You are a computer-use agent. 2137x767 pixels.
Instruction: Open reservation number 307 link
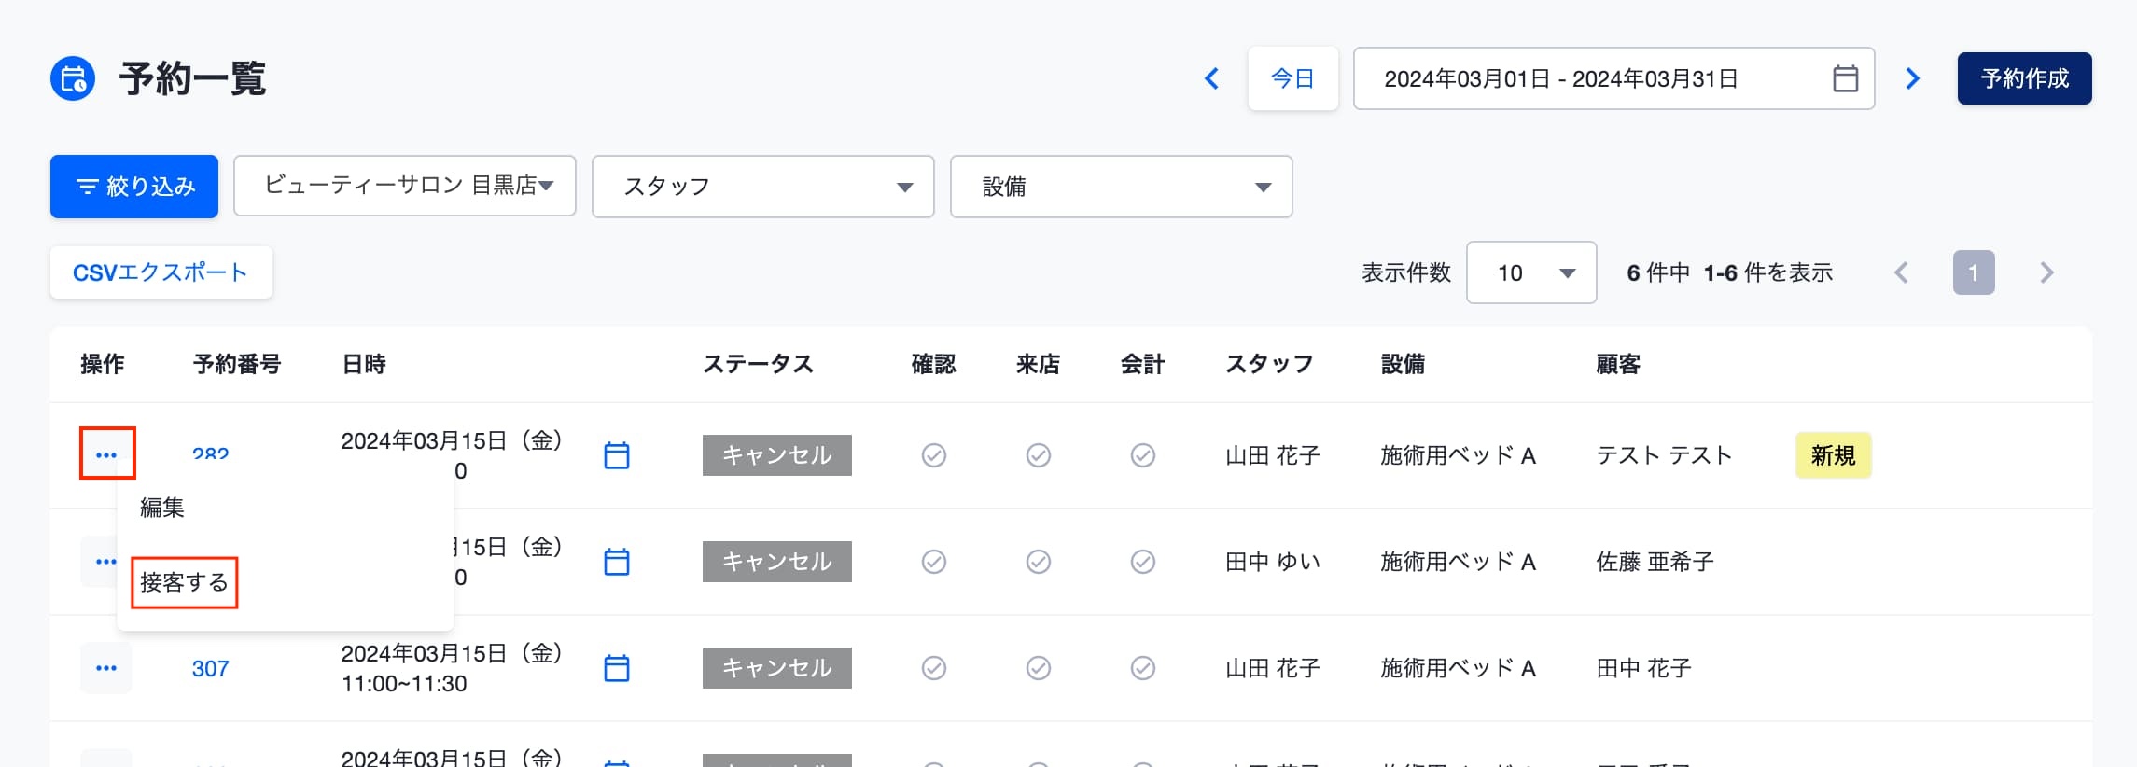click(x=211, y=668)
